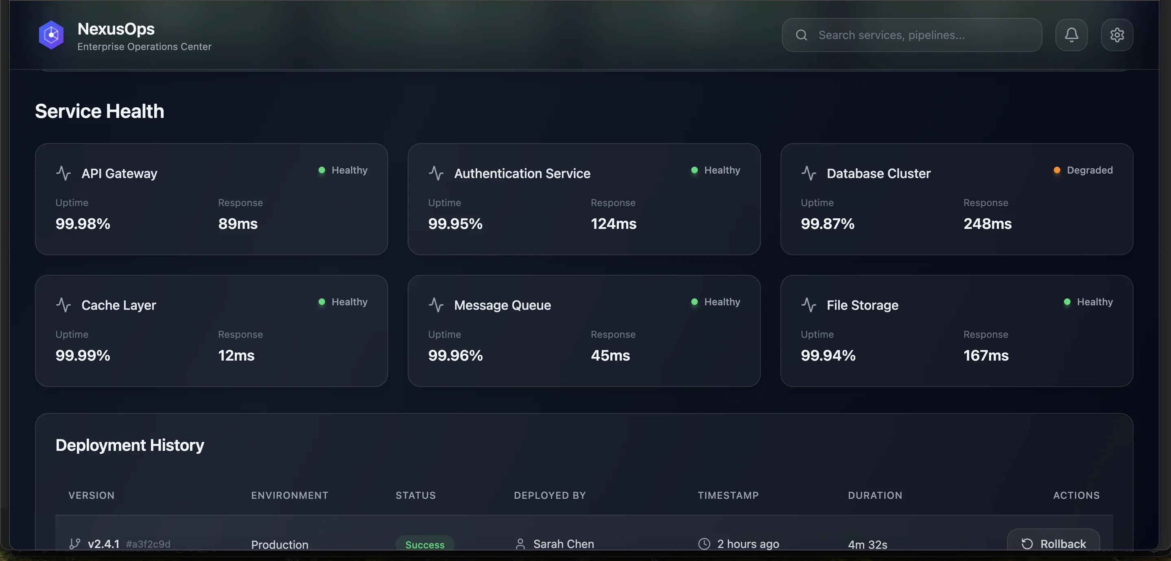This screenshot has height=561, width=1171.
Task: Click the NexusOps hexagon logo
Action: point(51,35)
